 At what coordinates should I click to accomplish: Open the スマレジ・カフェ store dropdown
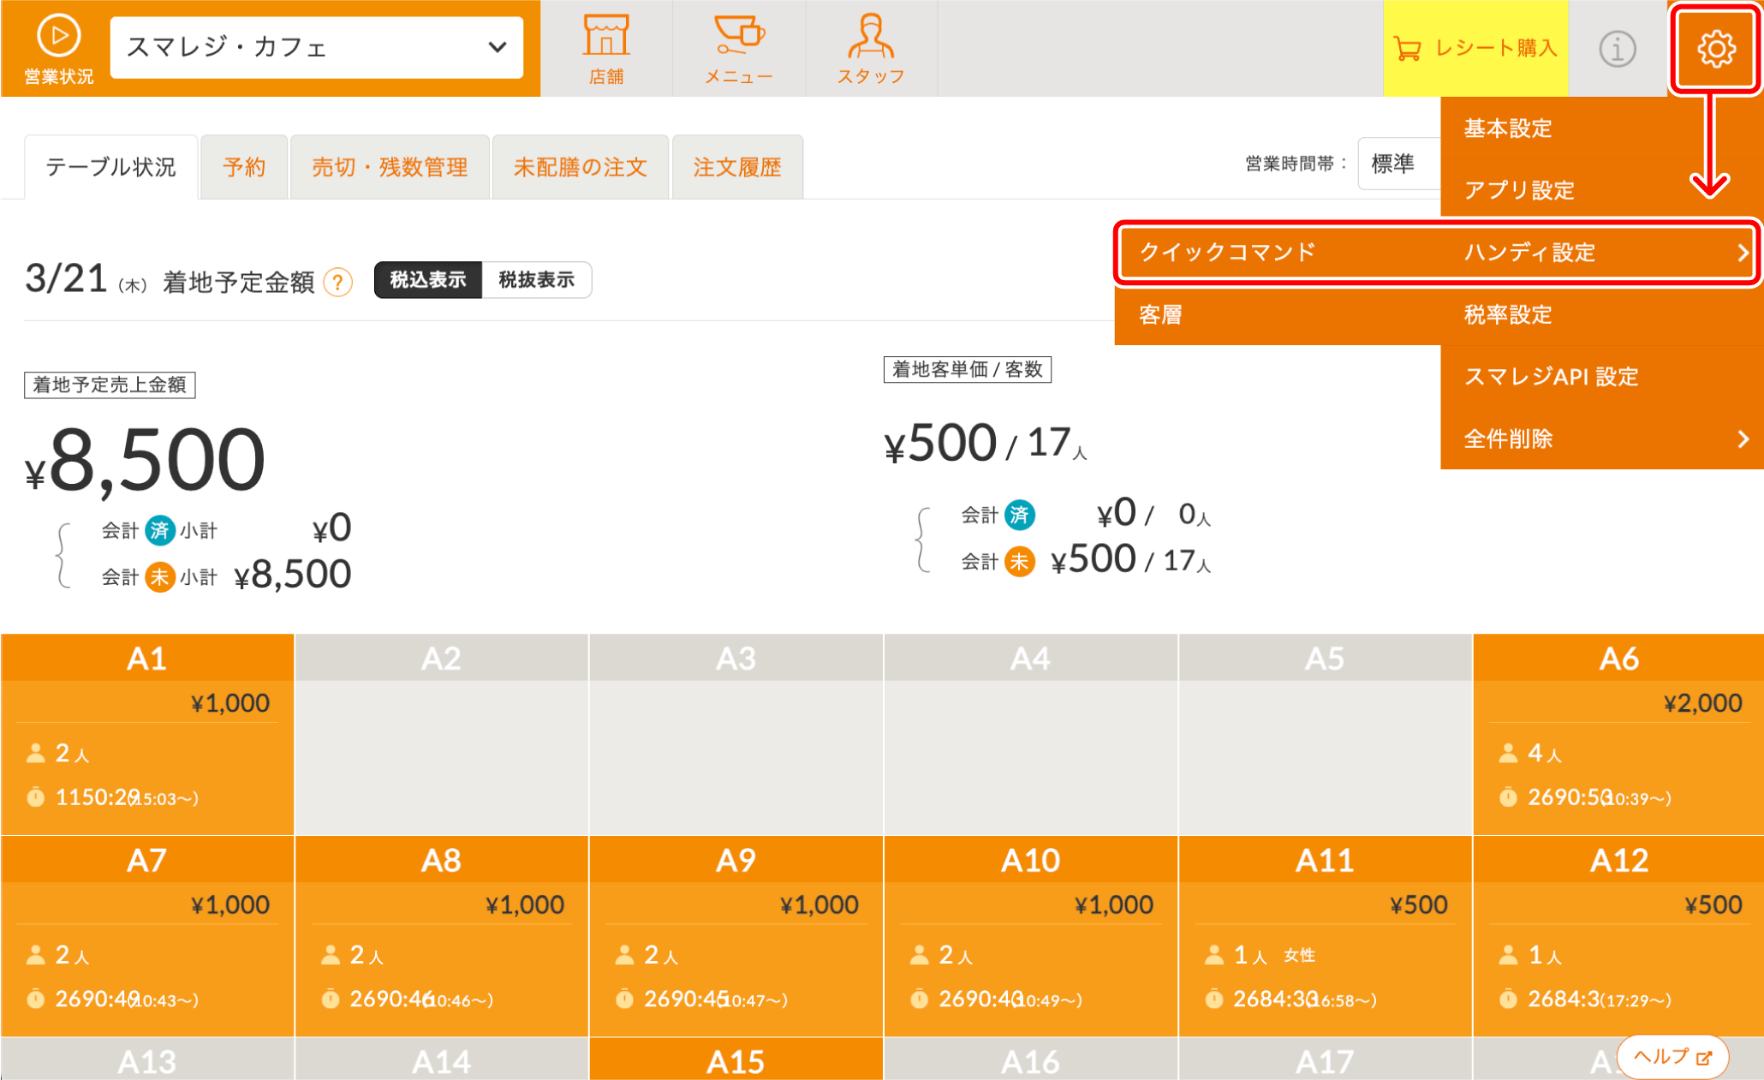[317, 47]
